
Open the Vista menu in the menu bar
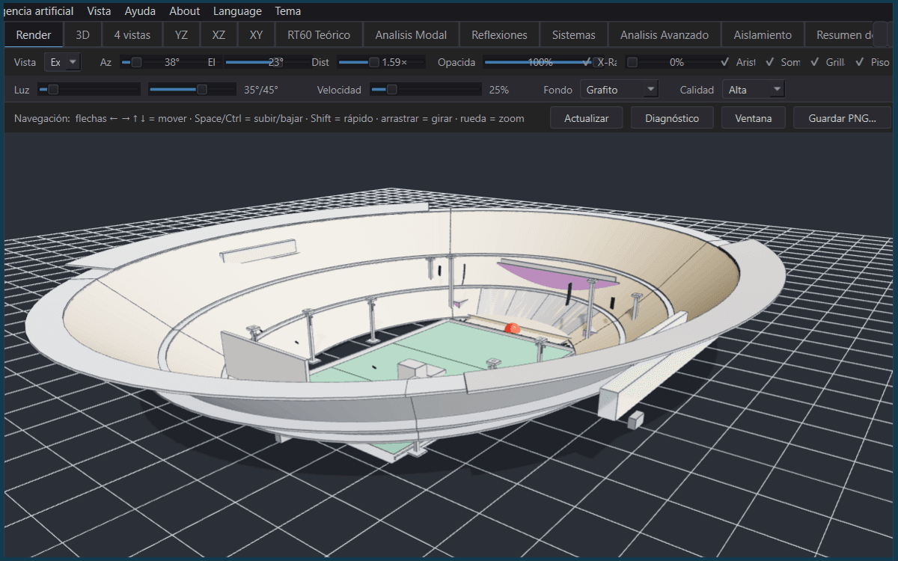99,11
